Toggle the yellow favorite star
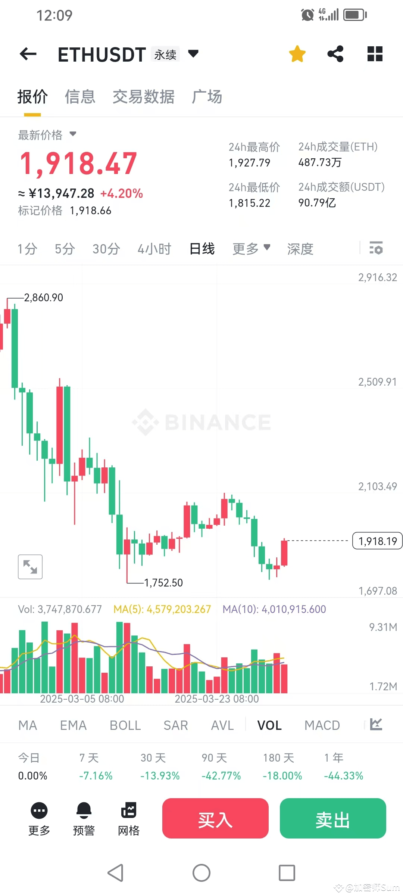The width and height of the screenshot is (403, 896). [x=297, y=54]
